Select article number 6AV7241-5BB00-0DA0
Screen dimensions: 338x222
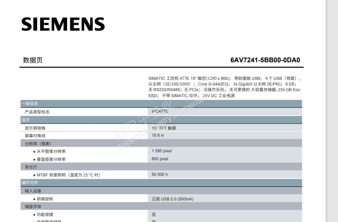(265, 60)
